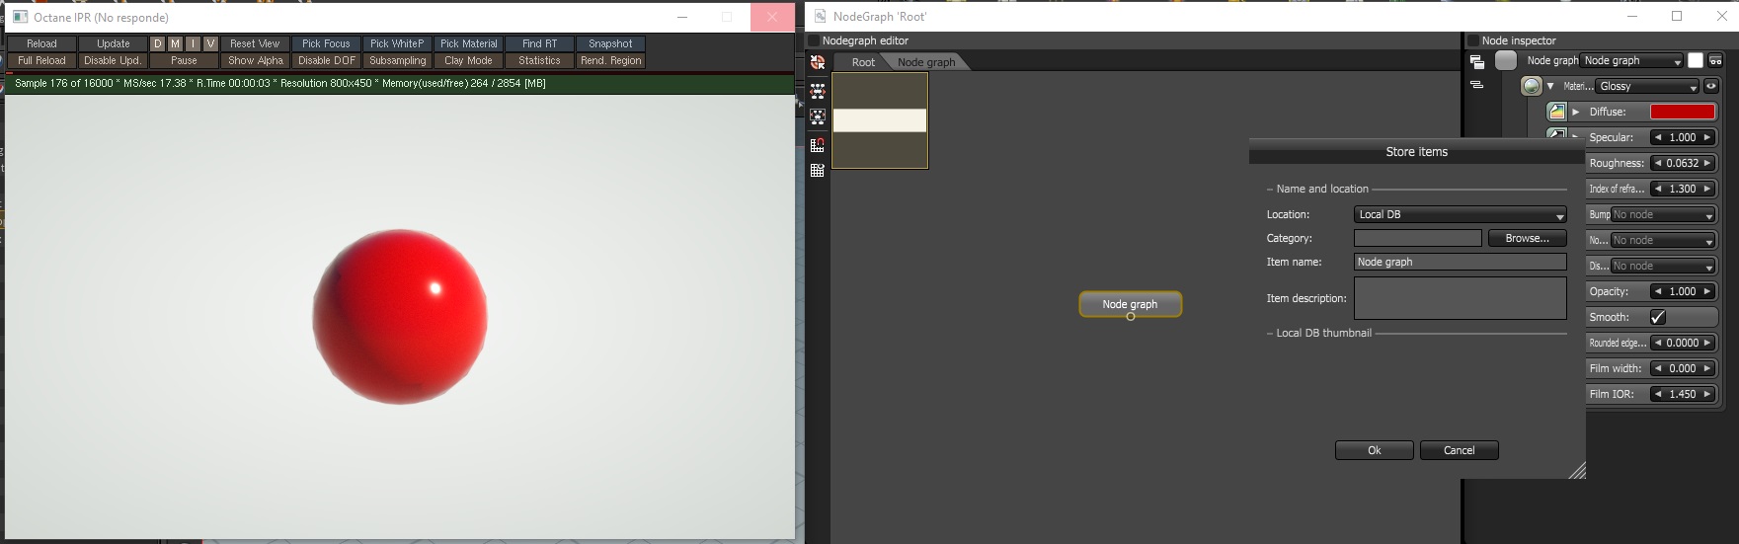Click the Pick WhiteP button
This screenshot has height=544, width=1739.
pos(397,43)
